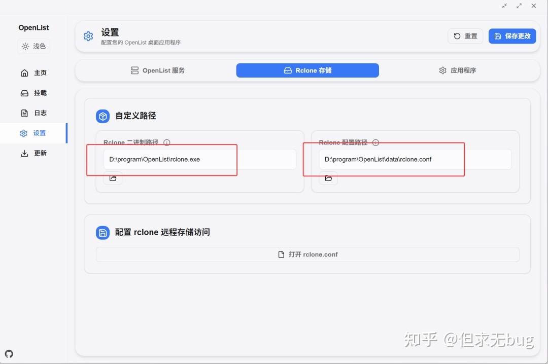Open the 日志 logs page
The height and width of the screenshot is (364, 548).
click(x=33, y=113)
